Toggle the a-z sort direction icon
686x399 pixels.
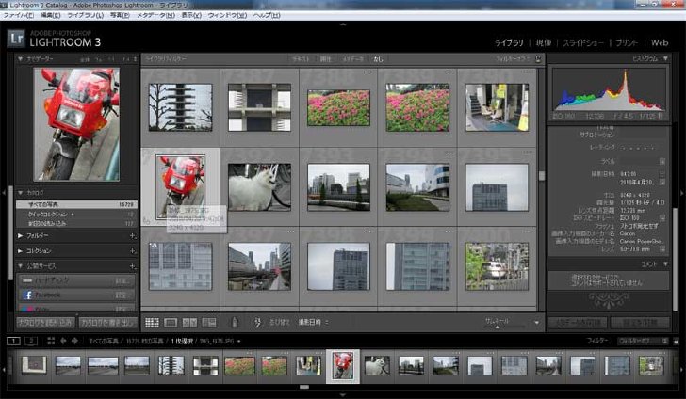pos(257,323)
